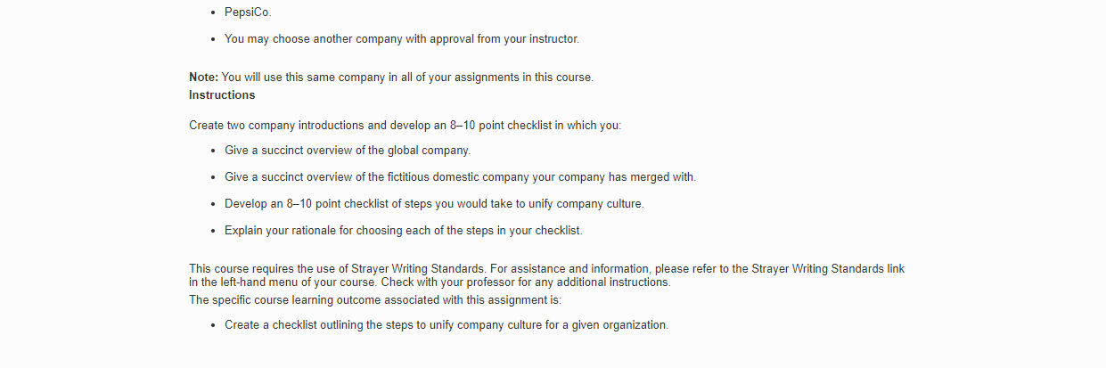This screenshot has width=1106, height=368.
Task: Click the bold 'Note:' label
Action: click(x=203, y=78)
